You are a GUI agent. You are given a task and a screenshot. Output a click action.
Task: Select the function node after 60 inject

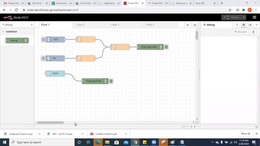pos(86,58)
